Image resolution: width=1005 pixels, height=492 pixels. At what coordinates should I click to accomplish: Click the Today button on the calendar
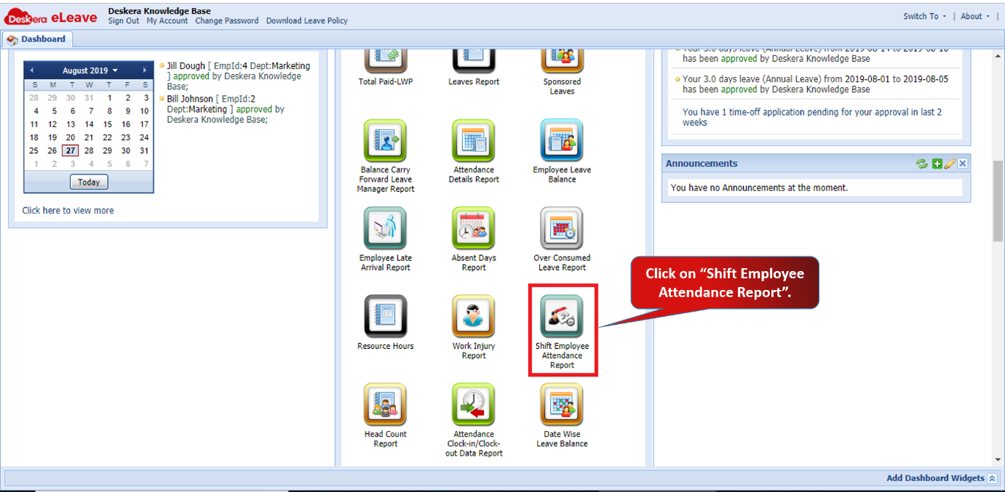pos(88,182)
